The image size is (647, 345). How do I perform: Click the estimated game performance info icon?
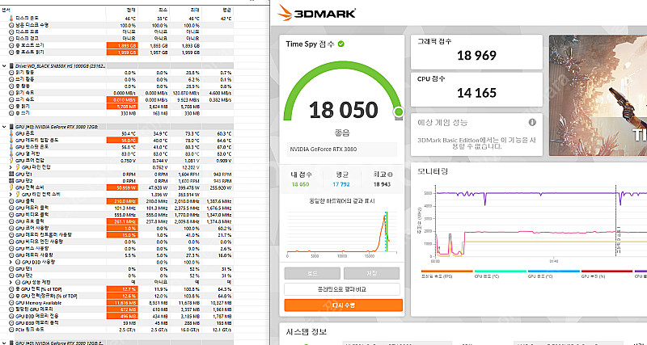point(532,122)
